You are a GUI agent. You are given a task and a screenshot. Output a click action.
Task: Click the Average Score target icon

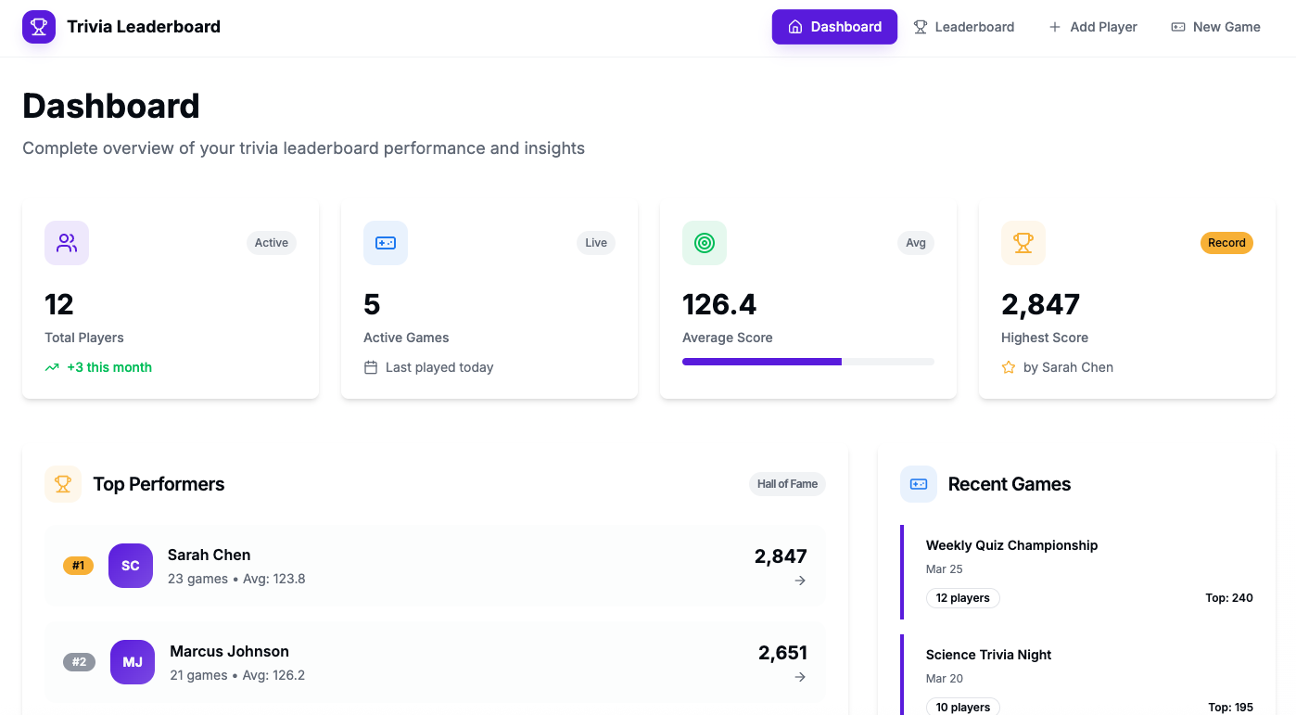[x=705, y=243]
